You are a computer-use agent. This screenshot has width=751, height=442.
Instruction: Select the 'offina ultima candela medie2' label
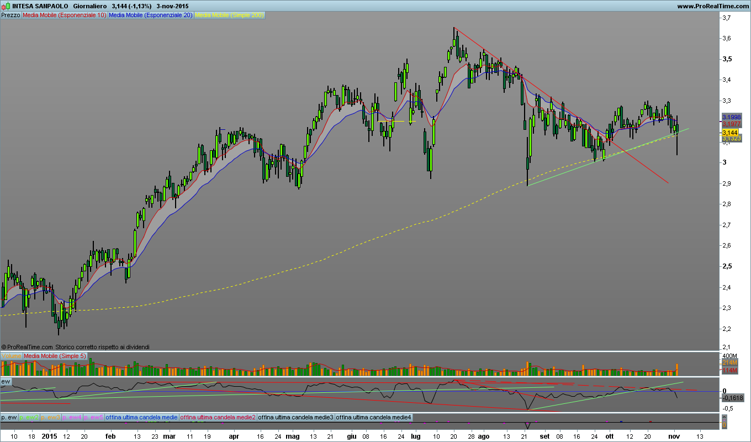[218, 418]
